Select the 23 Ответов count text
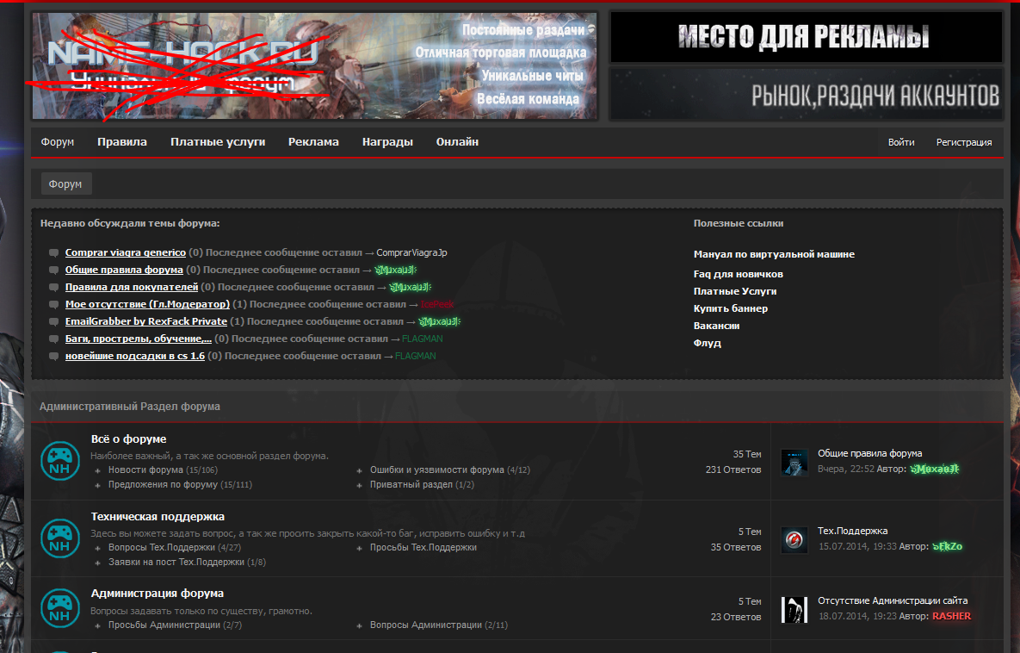1020x653 pixels. point(736,617)
